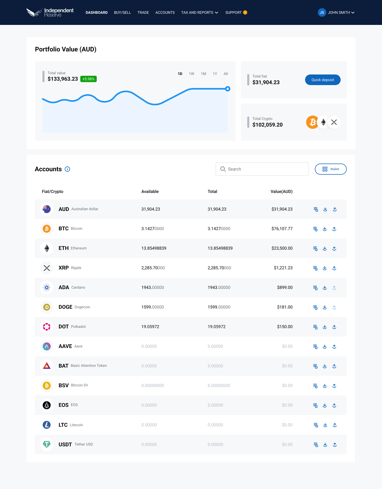Open the Trade page
This screenshot has width=382, height=489.
click(x=143, y=12)
